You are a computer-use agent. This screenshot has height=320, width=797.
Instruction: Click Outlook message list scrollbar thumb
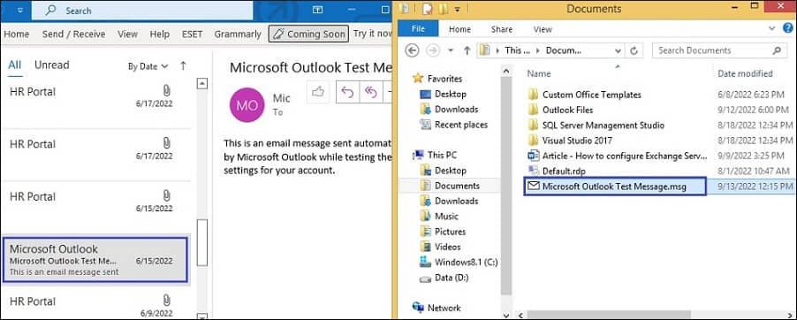201,243
